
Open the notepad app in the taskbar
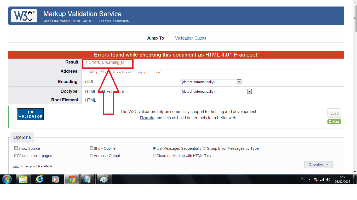tap(88, 179)
